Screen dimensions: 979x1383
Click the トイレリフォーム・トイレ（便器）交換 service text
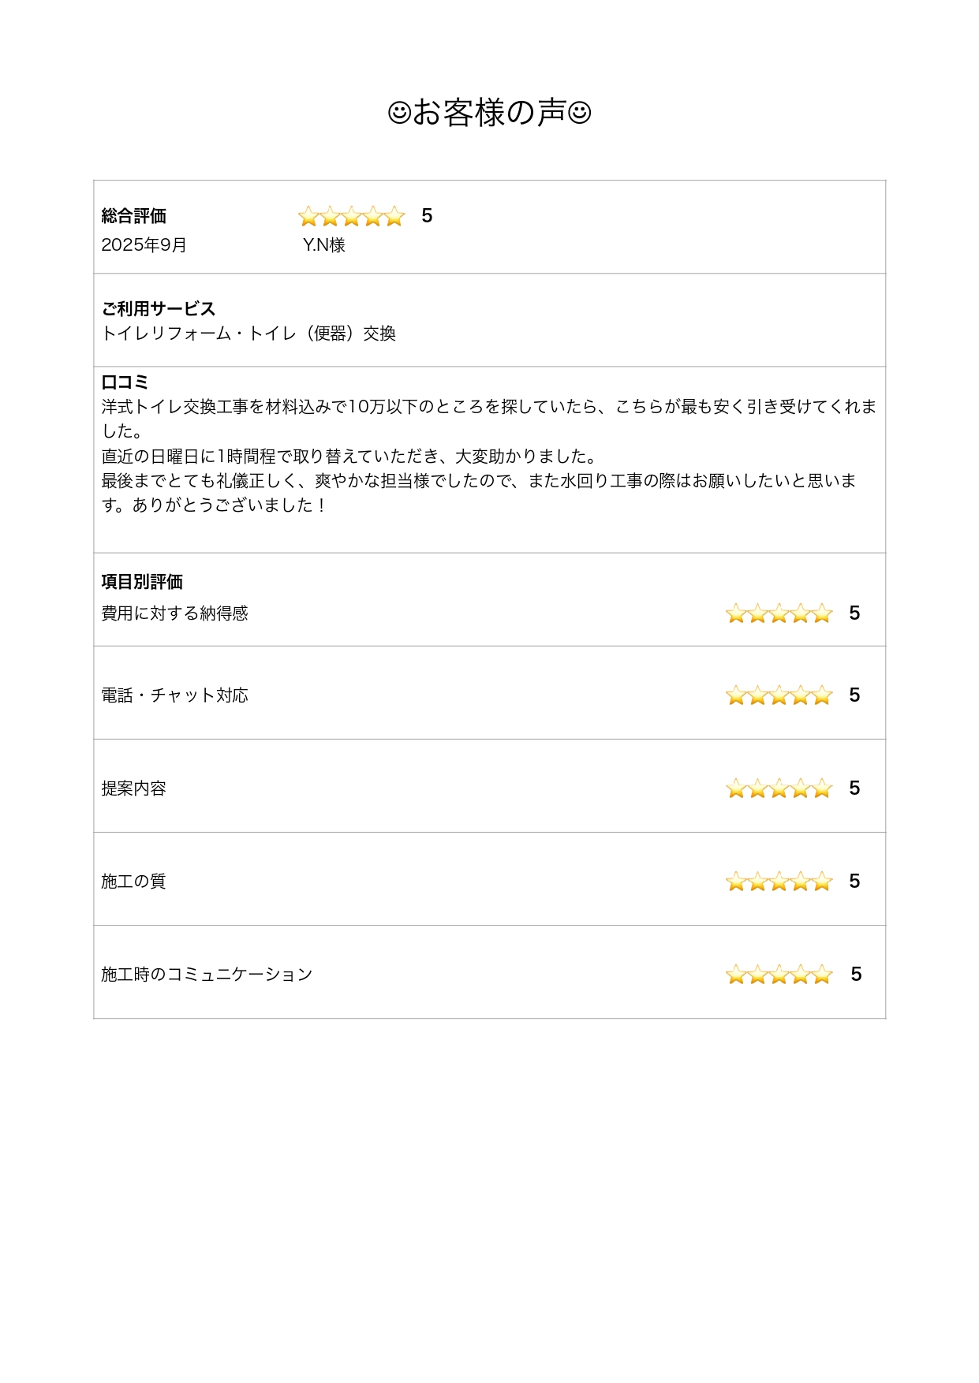click(248, 334)
